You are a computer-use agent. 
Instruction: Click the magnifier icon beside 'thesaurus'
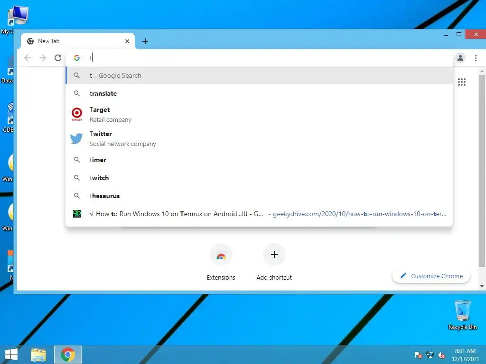pyautogui.click(x=77, y=196)
